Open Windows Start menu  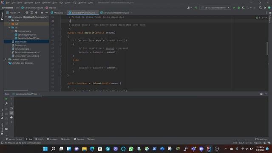[45, 149]
